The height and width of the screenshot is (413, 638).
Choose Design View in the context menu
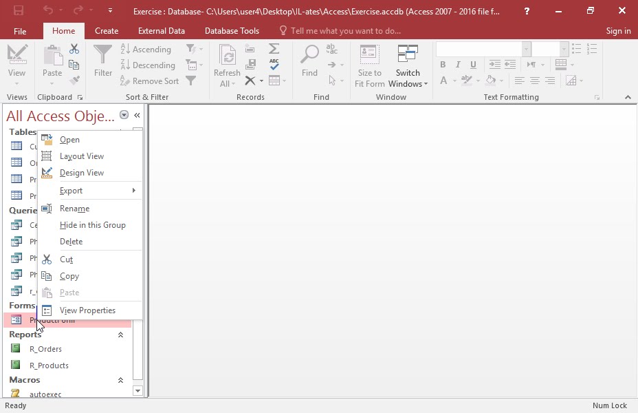coord(90,173)
